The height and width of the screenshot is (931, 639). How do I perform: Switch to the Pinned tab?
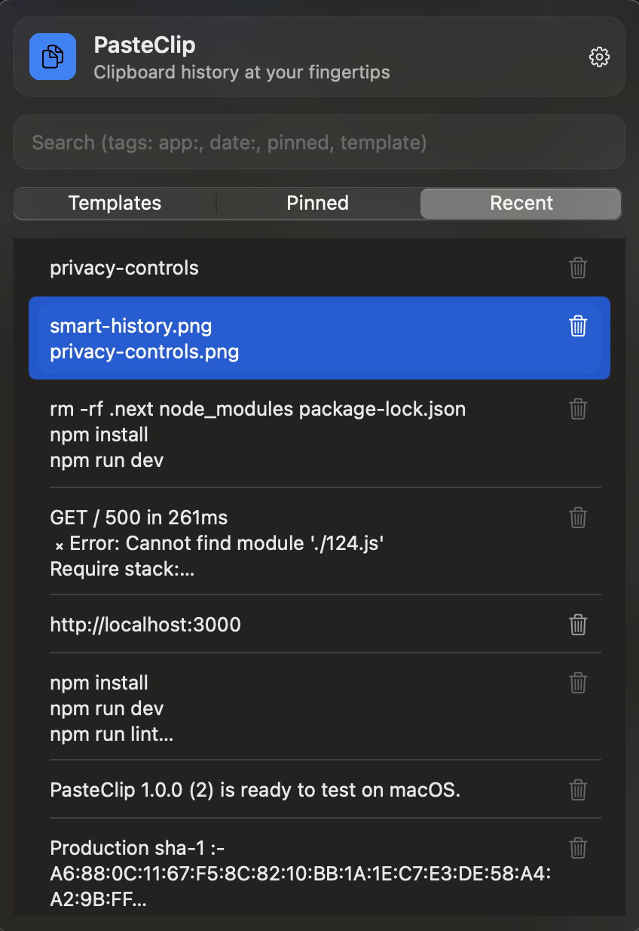[x=317, y=203]
